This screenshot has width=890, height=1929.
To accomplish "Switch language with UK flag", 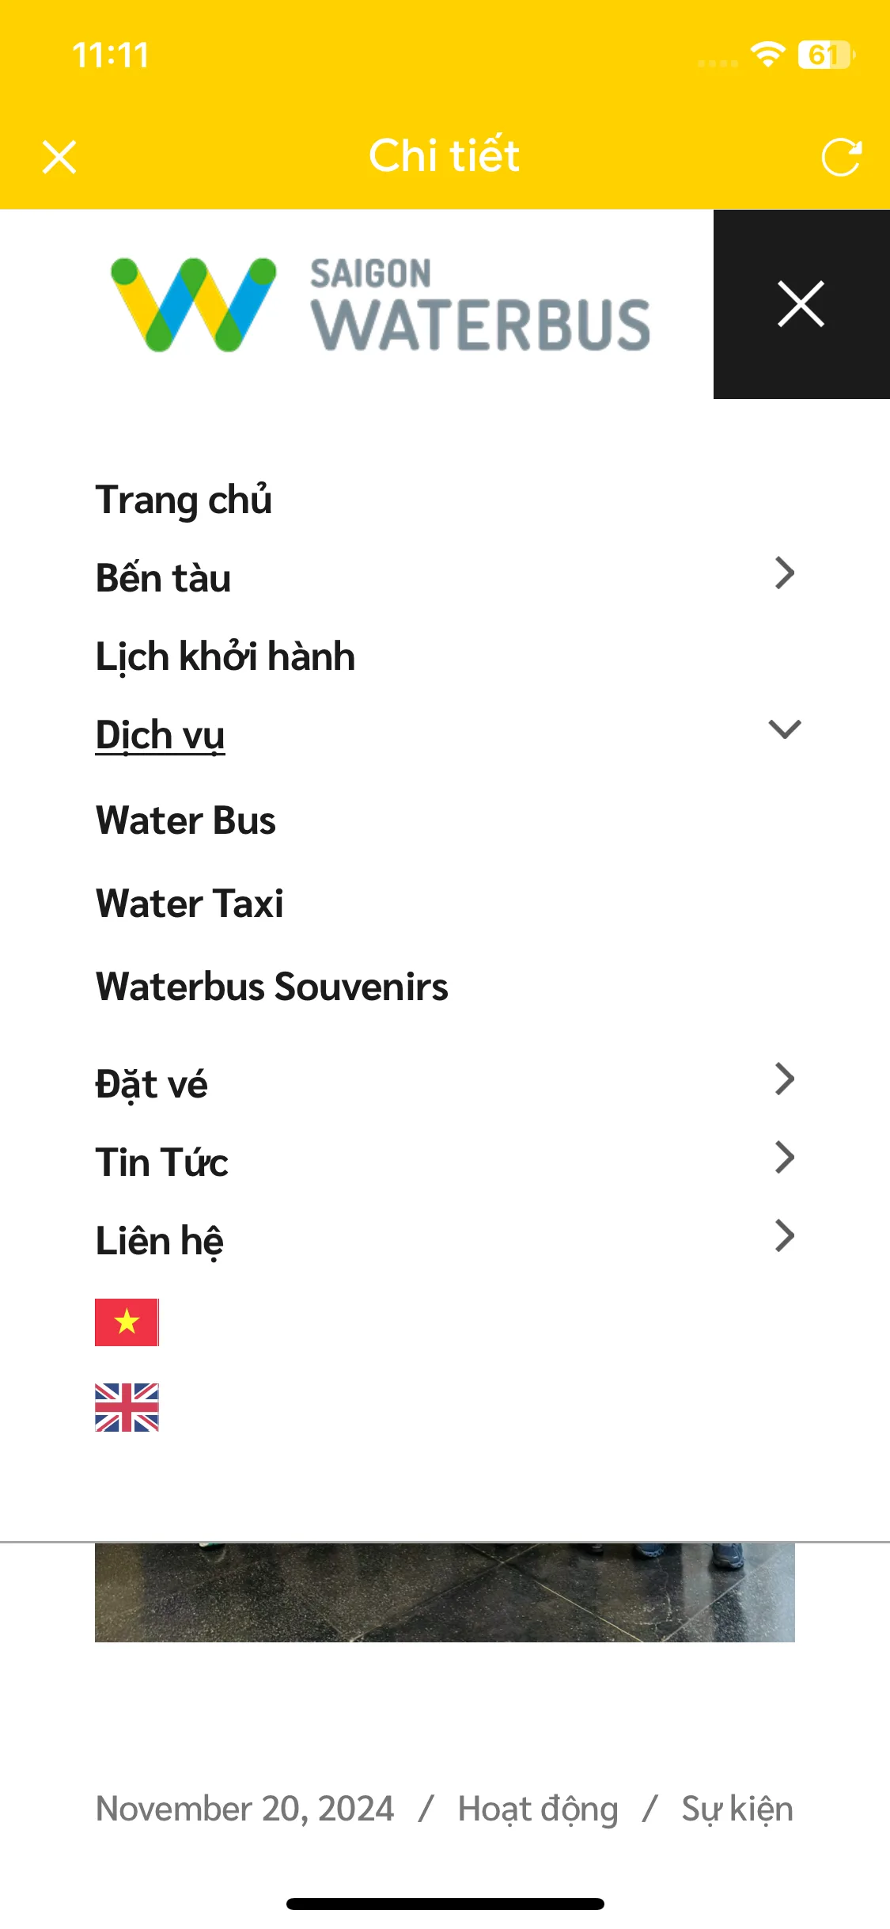I will tap(127, 1407).
